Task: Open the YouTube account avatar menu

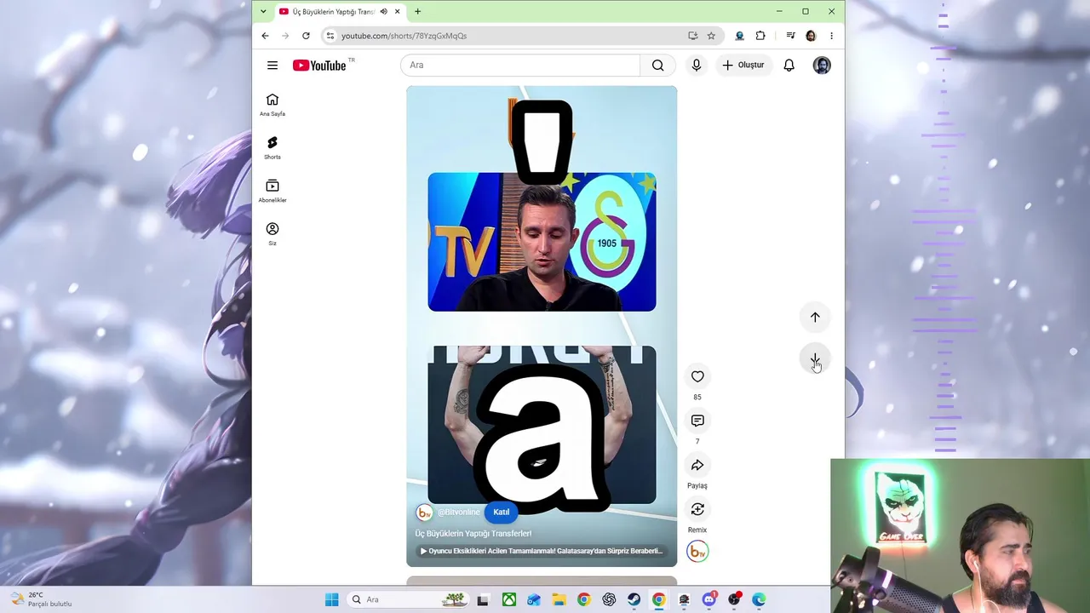Action: tap(822, 66)
